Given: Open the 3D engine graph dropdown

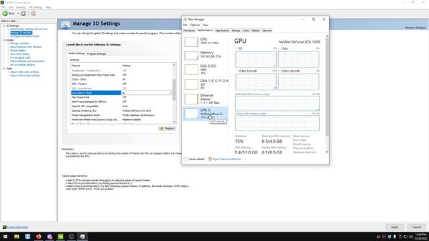Looking at the screenshot, I should coord(237,48).
